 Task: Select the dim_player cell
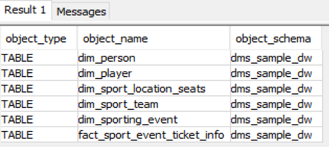tap(154, 73)
